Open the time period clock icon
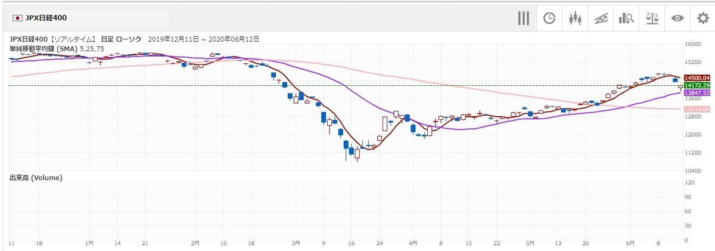This screenshot has width=715, height=251. click(x=549, y=18)
